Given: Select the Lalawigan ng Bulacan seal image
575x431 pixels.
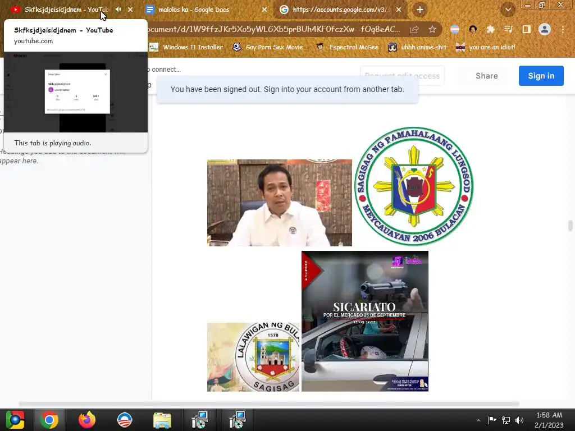Looking at the screenshot, I should point(253,357).
